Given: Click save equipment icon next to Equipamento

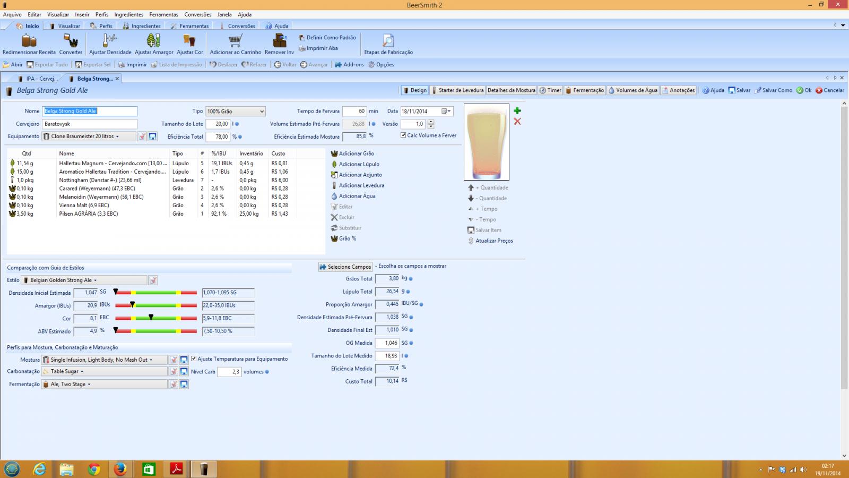Looking at the screenshot, I should coord(153,136).
